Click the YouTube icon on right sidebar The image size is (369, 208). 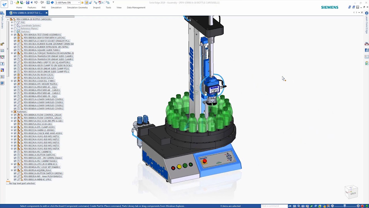pos(367,44)
